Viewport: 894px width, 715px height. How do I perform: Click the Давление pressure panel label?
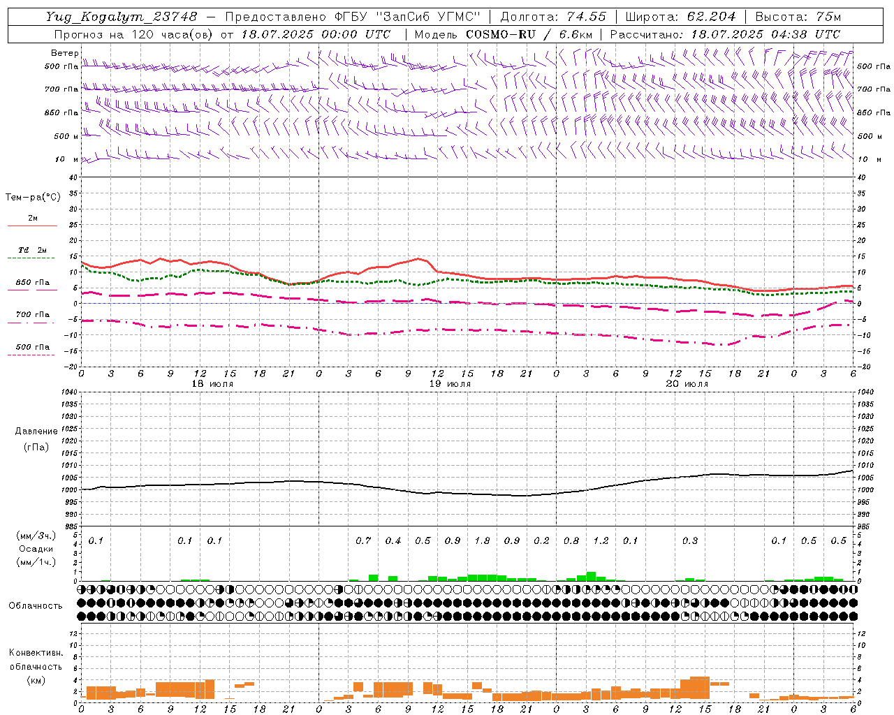click(x=36, y=432)
